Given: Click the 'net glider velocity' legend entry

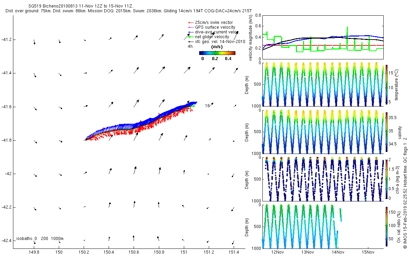Looking at the screenshot, I should pyautogui.click(x=212, y=37).
